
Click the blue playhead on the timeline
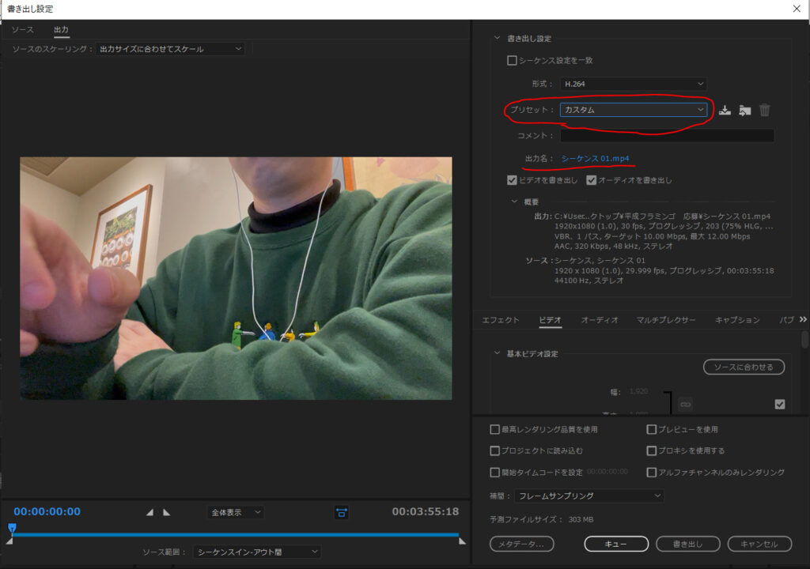[x=12, y=528]
